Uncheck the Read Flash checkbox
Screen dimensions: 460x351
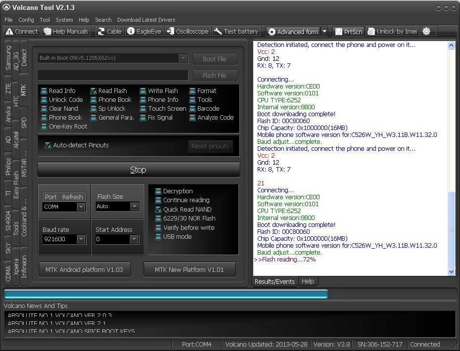(93, 91)
